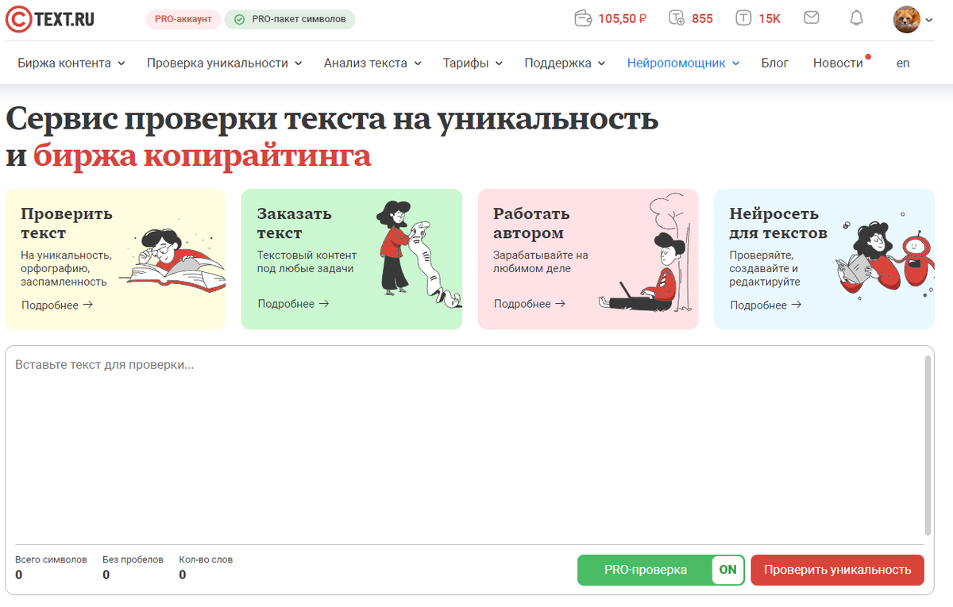Click the red биржа копирайтинга heading text
Screen dimensions: 953x607
pos(203,156)
